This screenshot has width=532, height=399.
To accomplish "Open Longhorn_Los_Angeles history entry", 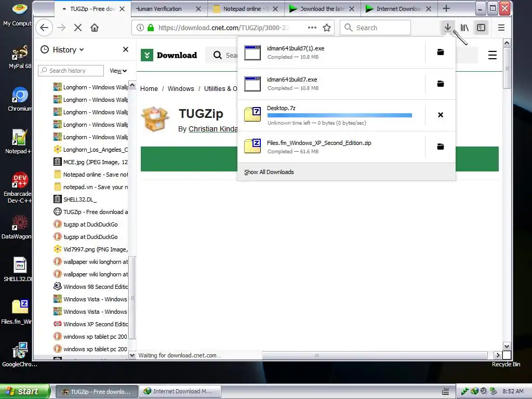I will tap(90, 149).
